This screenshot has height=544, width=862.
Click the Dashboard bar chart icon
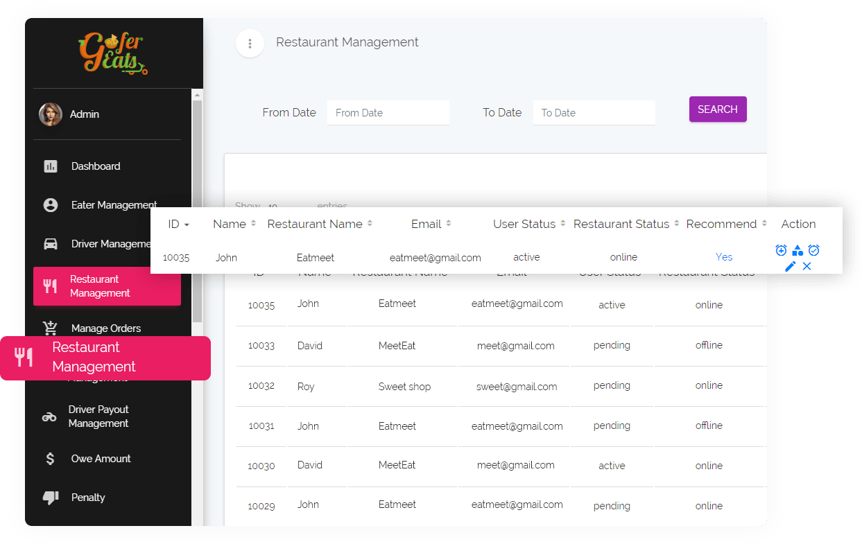click(50, 166)
